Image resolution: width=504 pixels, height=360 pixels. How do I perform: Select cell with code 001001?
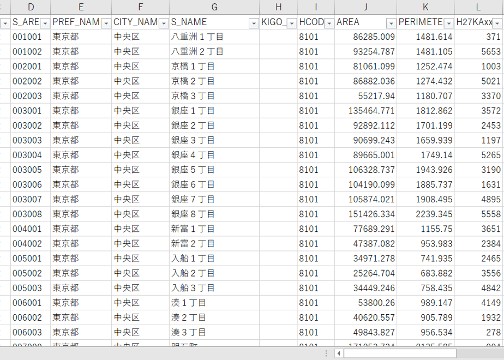31,37
